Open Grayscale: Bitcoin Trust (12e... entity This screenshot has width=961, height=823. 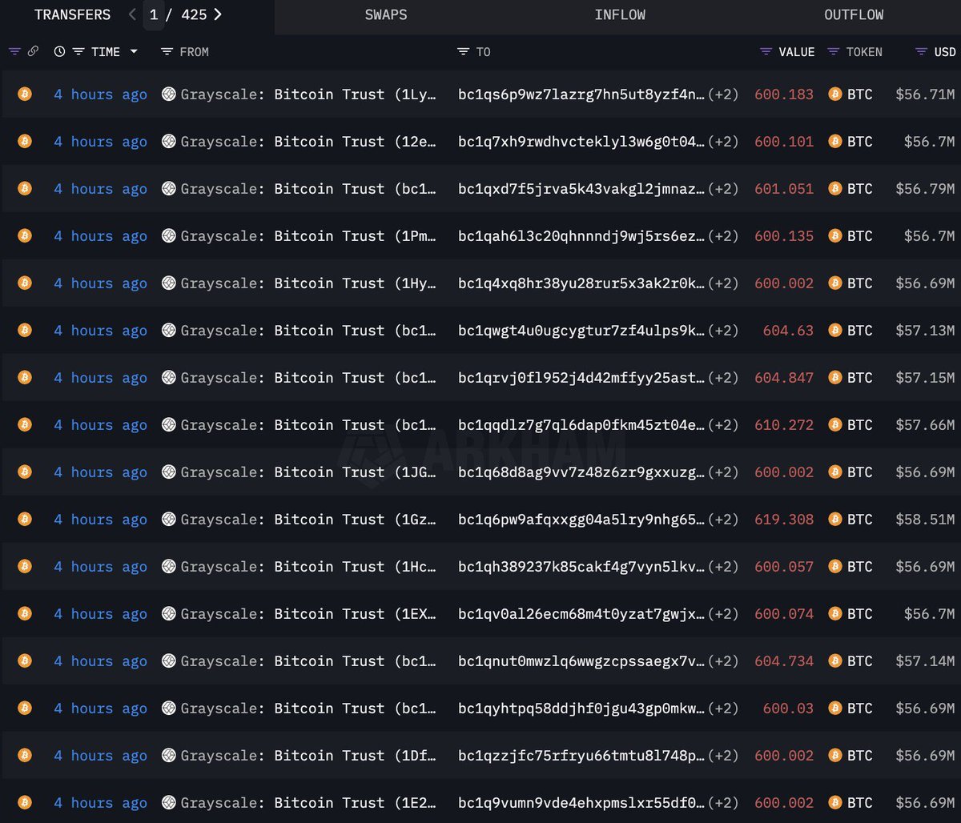click(x=308, y=142)
